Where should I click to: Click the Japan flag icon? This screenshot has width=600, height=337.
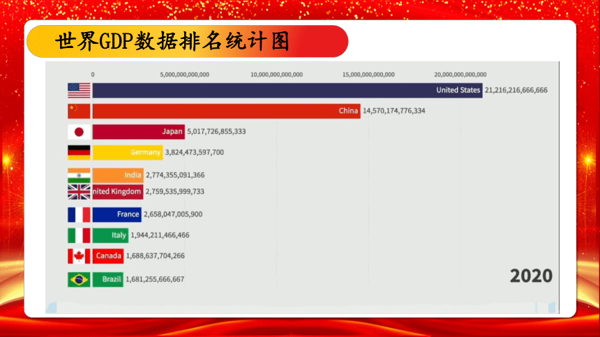coord(80,132)
